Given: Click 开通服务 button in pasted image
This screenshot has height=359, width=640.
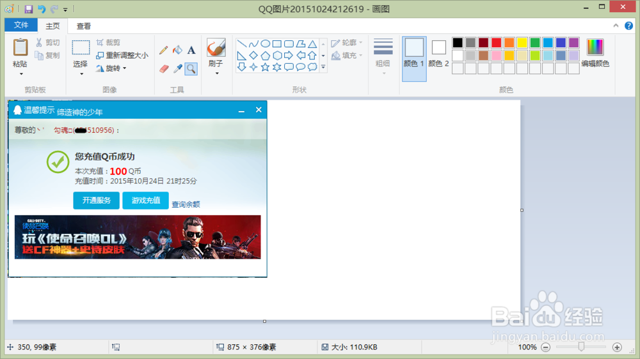Looking at the screenshot, I should coord(97,201).
